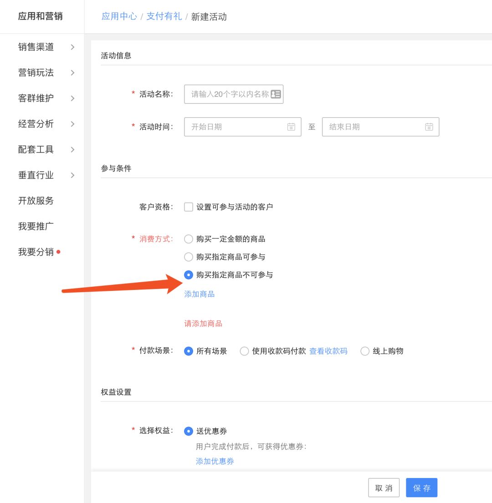Expand the 经营分析 chevron
Screen dimensions: 492x503
point(72,124)
